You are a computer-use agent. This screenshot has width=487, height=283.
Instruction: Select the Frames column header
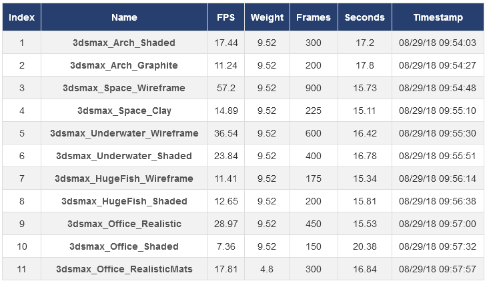click(313, 17)
